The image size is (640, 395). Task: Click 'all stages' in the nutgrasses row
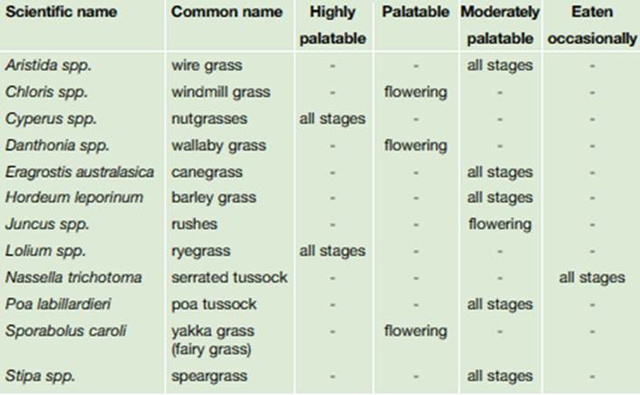[332, 119]
